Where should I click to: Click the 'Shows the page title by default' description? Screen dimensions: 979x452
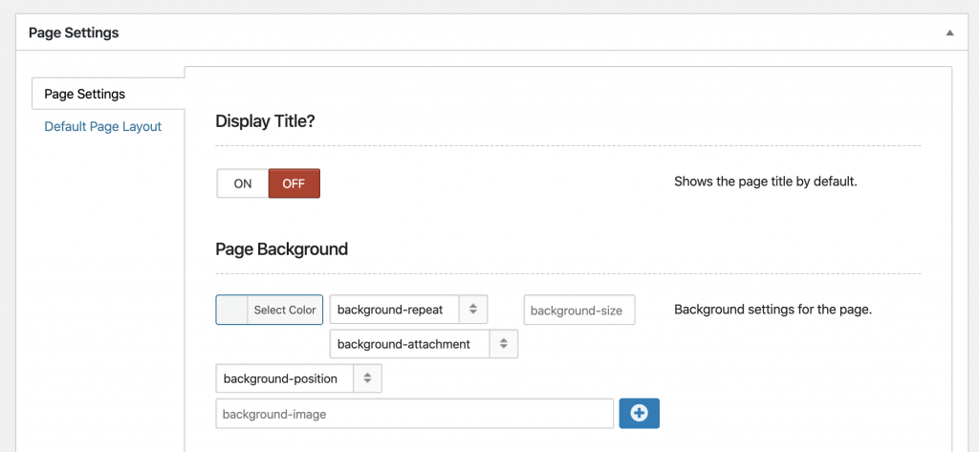coord(765,182)
